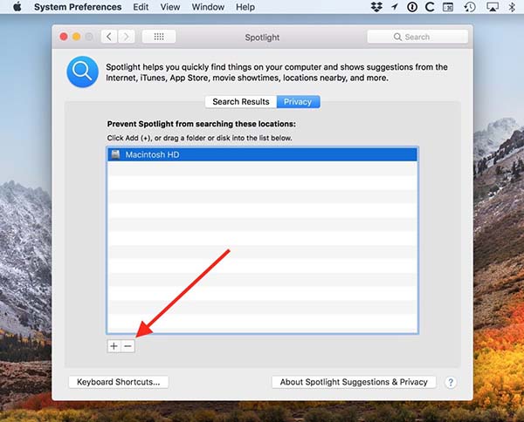Screen dimensions: 524x422
Task: Open the Help menu
Action: [x=245, y=7]
